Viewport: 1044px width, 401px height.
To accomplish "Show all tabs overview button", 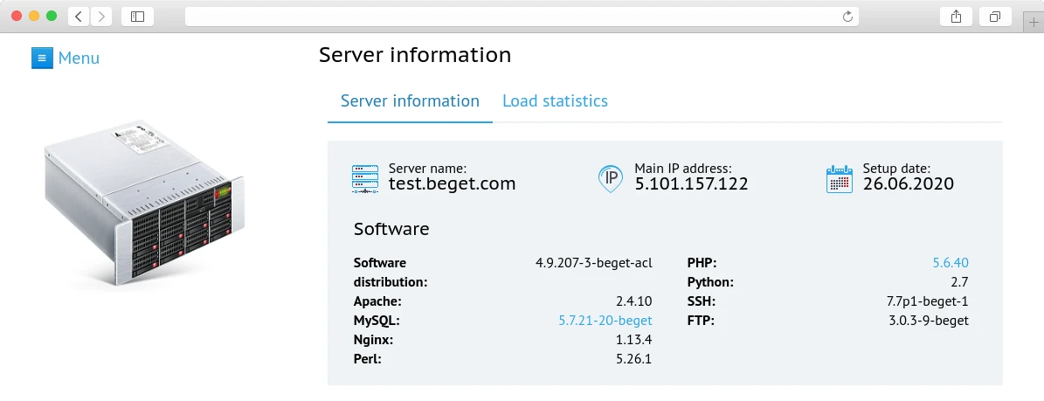I will [995, 17].
